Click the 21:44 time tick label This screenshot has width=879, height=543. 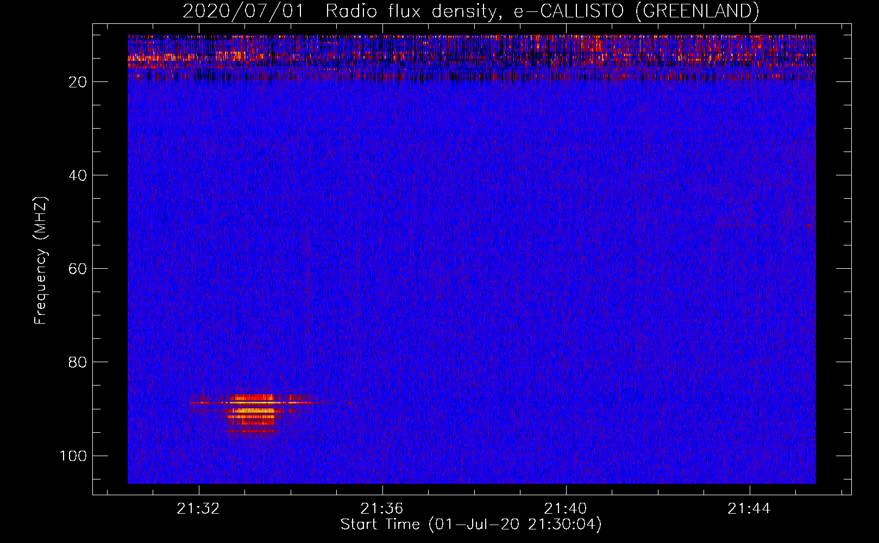tap(749, 508)
